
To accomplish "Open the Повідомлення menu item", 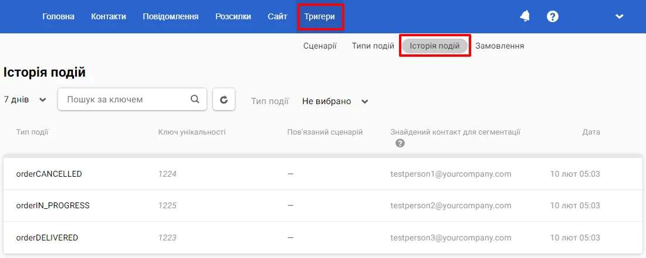I will (x=171, y=16).
